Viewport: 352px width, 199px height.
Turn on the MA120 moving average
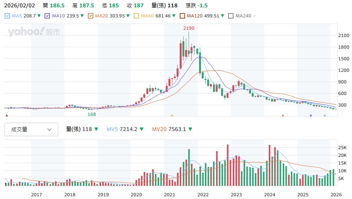pos(182,16)
